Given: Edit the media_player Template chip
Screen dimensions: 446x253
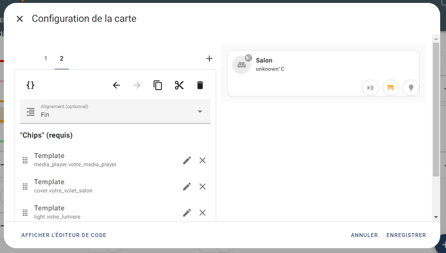Looking at the screenshot, I should [187, 160].
